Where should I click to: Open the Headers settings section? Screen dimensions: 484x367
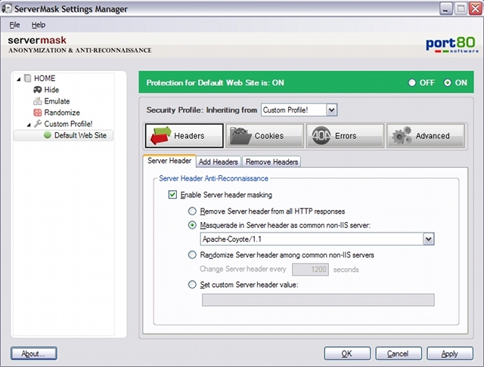(185, 136)
